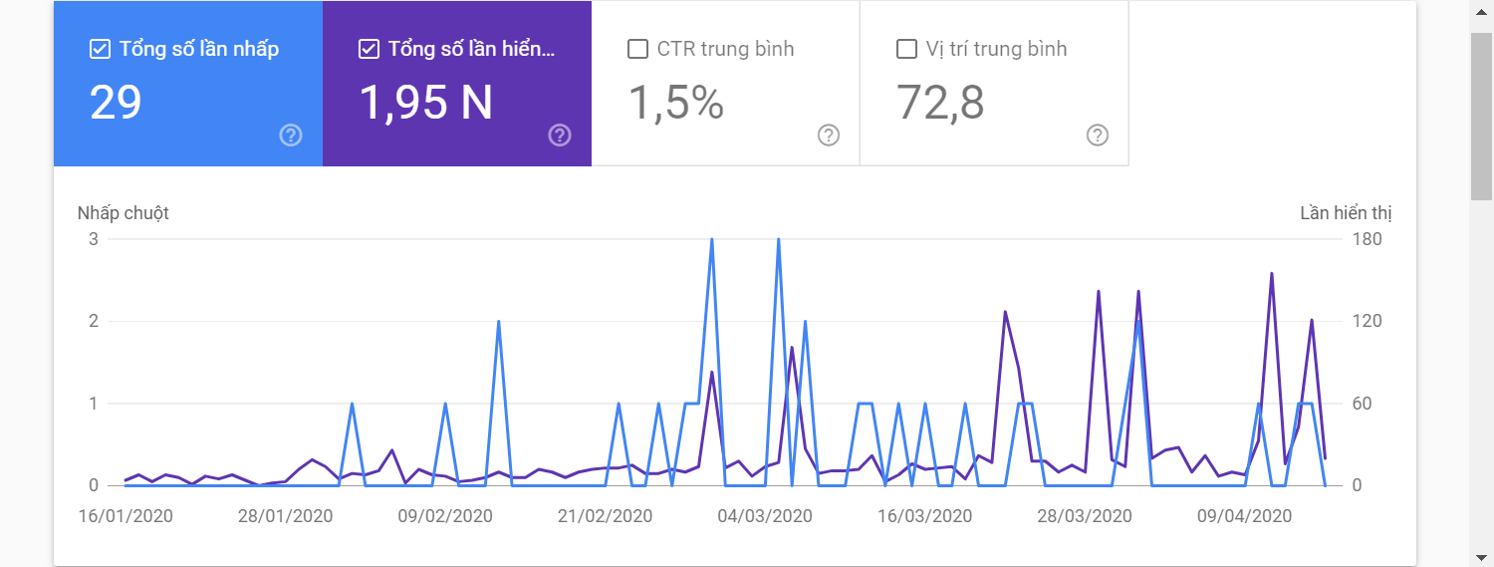1494x567 pixels.
Task: Click help icon on Tổng số lần nhấp card
Action: coord(291,136)
